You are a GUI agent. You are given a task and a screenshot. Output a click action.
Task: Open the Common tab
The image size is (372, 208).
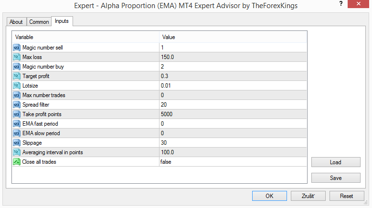[39, 22]
